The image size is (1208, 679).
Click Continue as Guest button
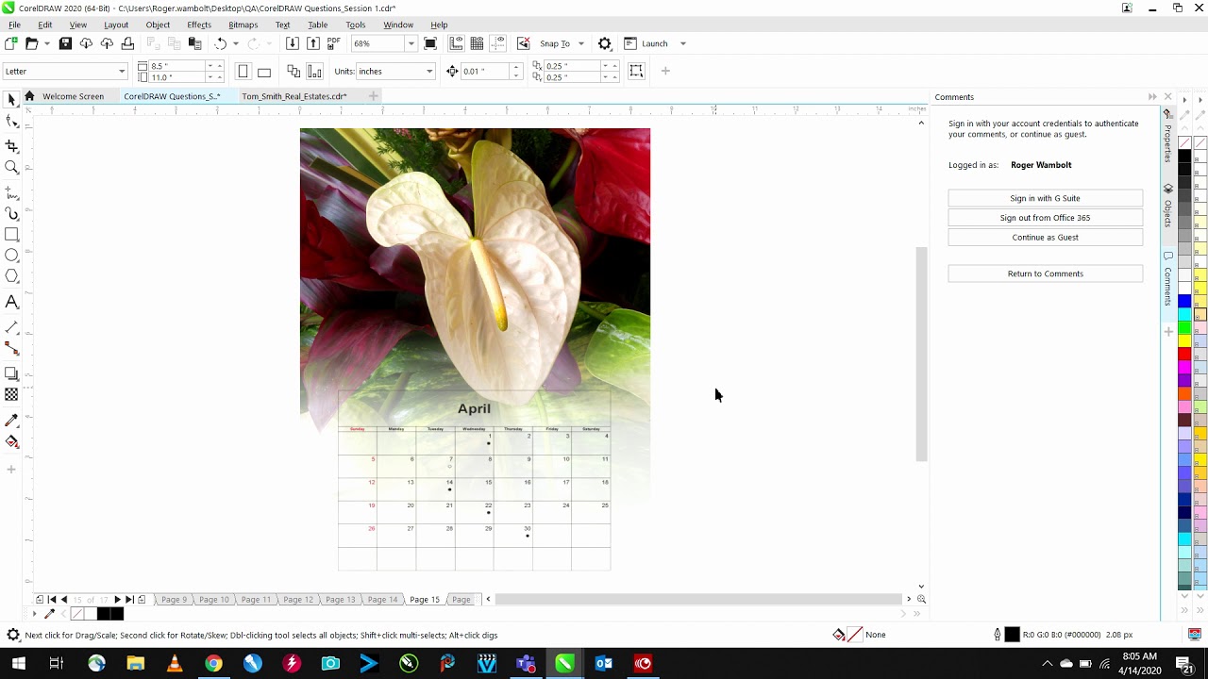pyautogui.click(x=1045, y=238)
